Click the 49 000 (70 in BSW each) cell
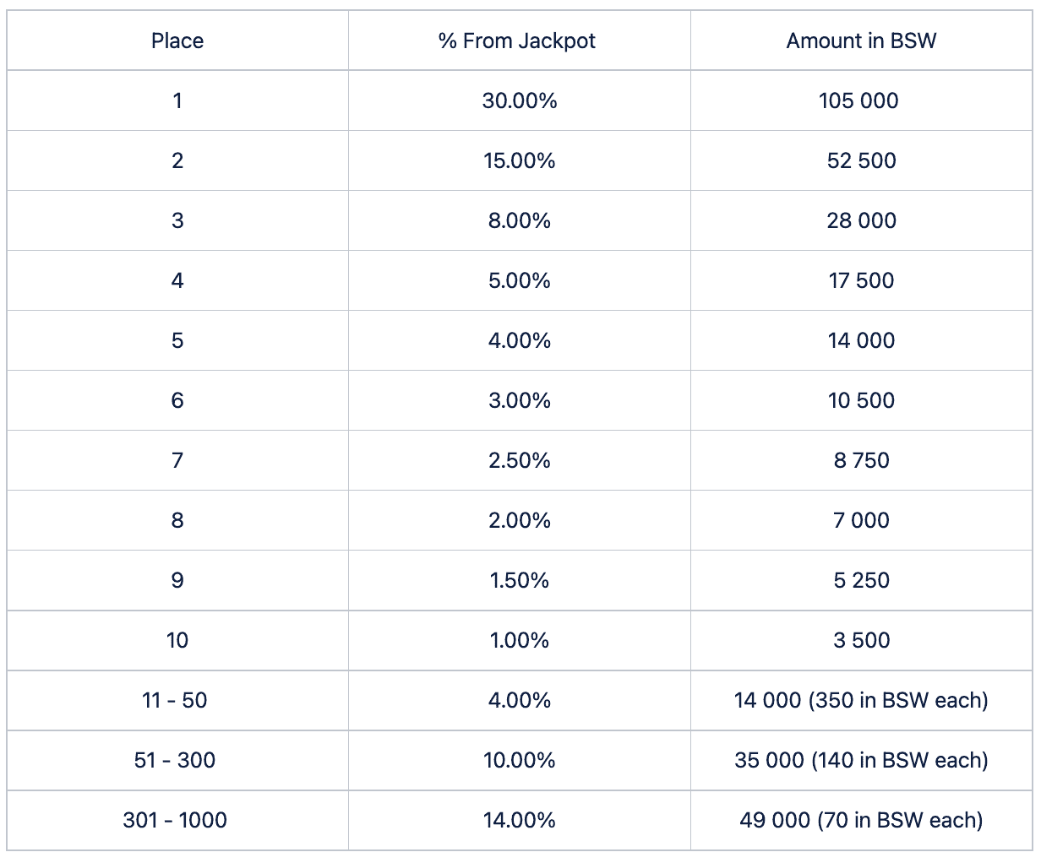The height and width of the screenshot is (863, 1041). pyautogui.click(x=861, y=820)
